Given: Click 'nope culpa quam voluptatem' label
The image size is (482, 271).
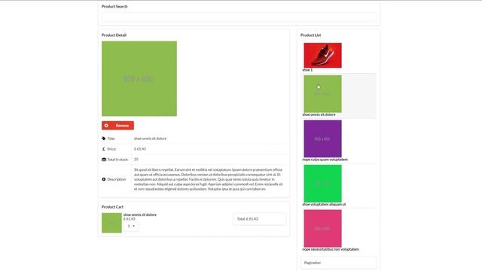Looking at the screenshot, I should [325, 160].
